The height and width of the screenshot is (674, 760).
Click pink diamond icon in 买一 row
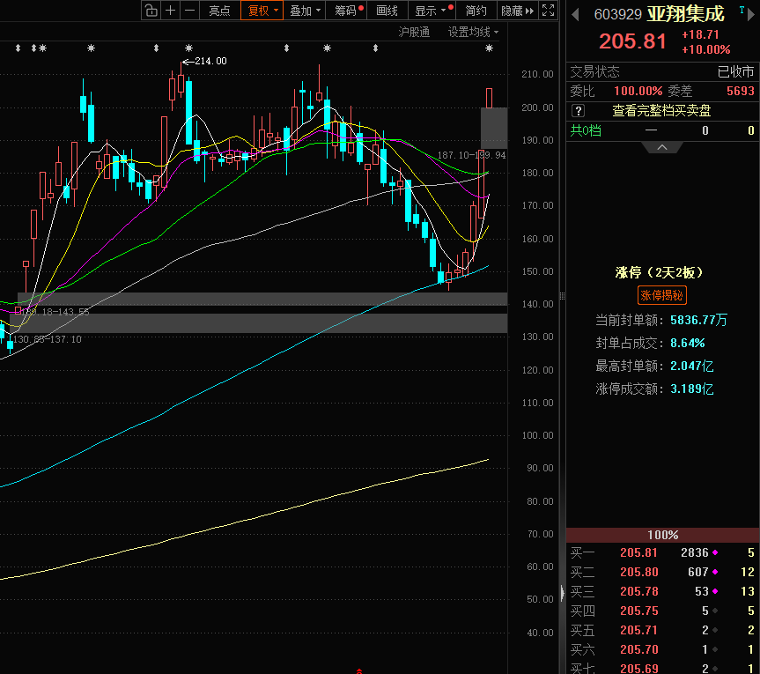click(715, 552)
